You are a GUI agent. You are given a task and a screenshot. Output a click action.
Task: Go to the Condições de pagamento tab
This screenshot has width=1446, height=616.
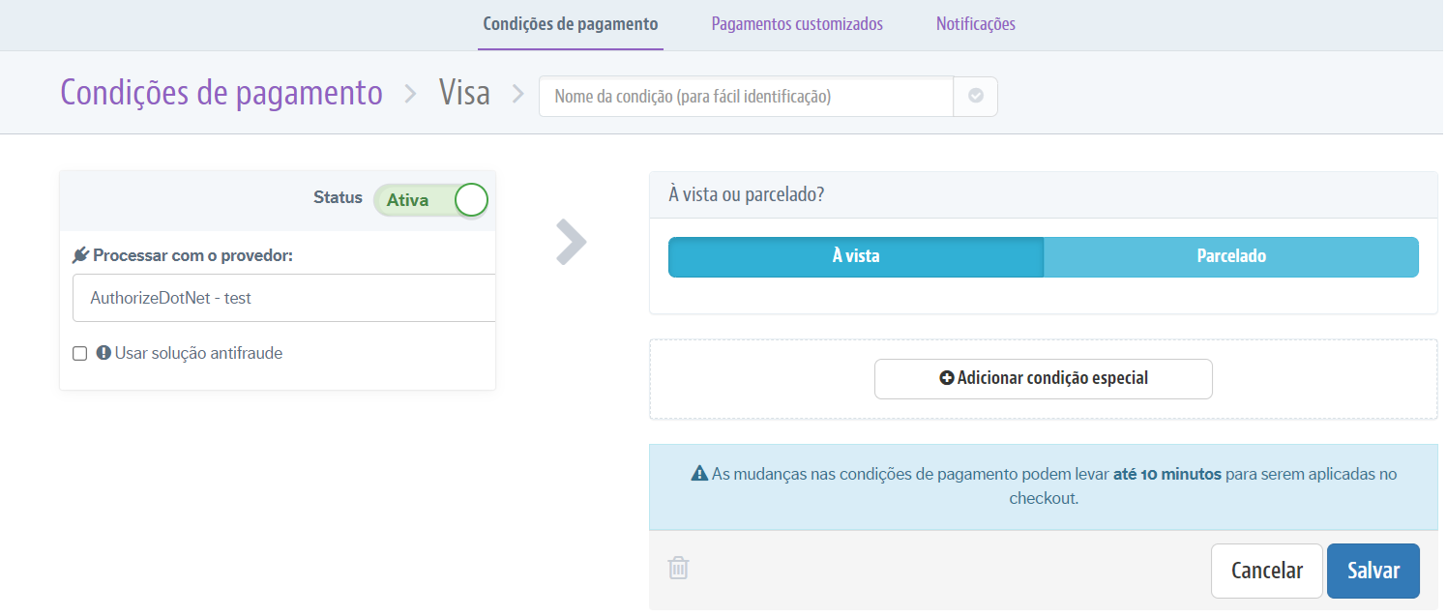(571, 24)
